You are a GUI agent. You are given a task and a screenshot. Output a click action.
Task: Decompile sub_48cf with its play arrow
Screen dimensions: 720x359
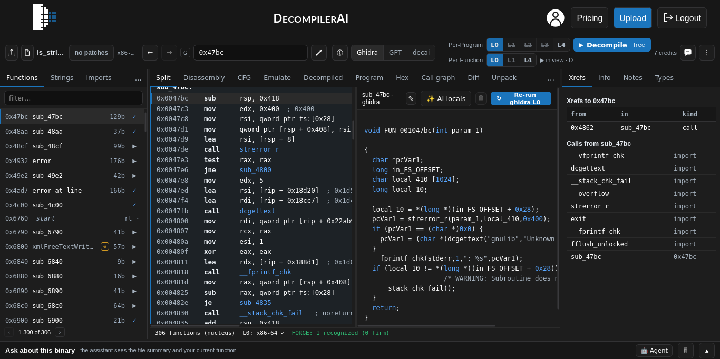(x=134, y=146)
